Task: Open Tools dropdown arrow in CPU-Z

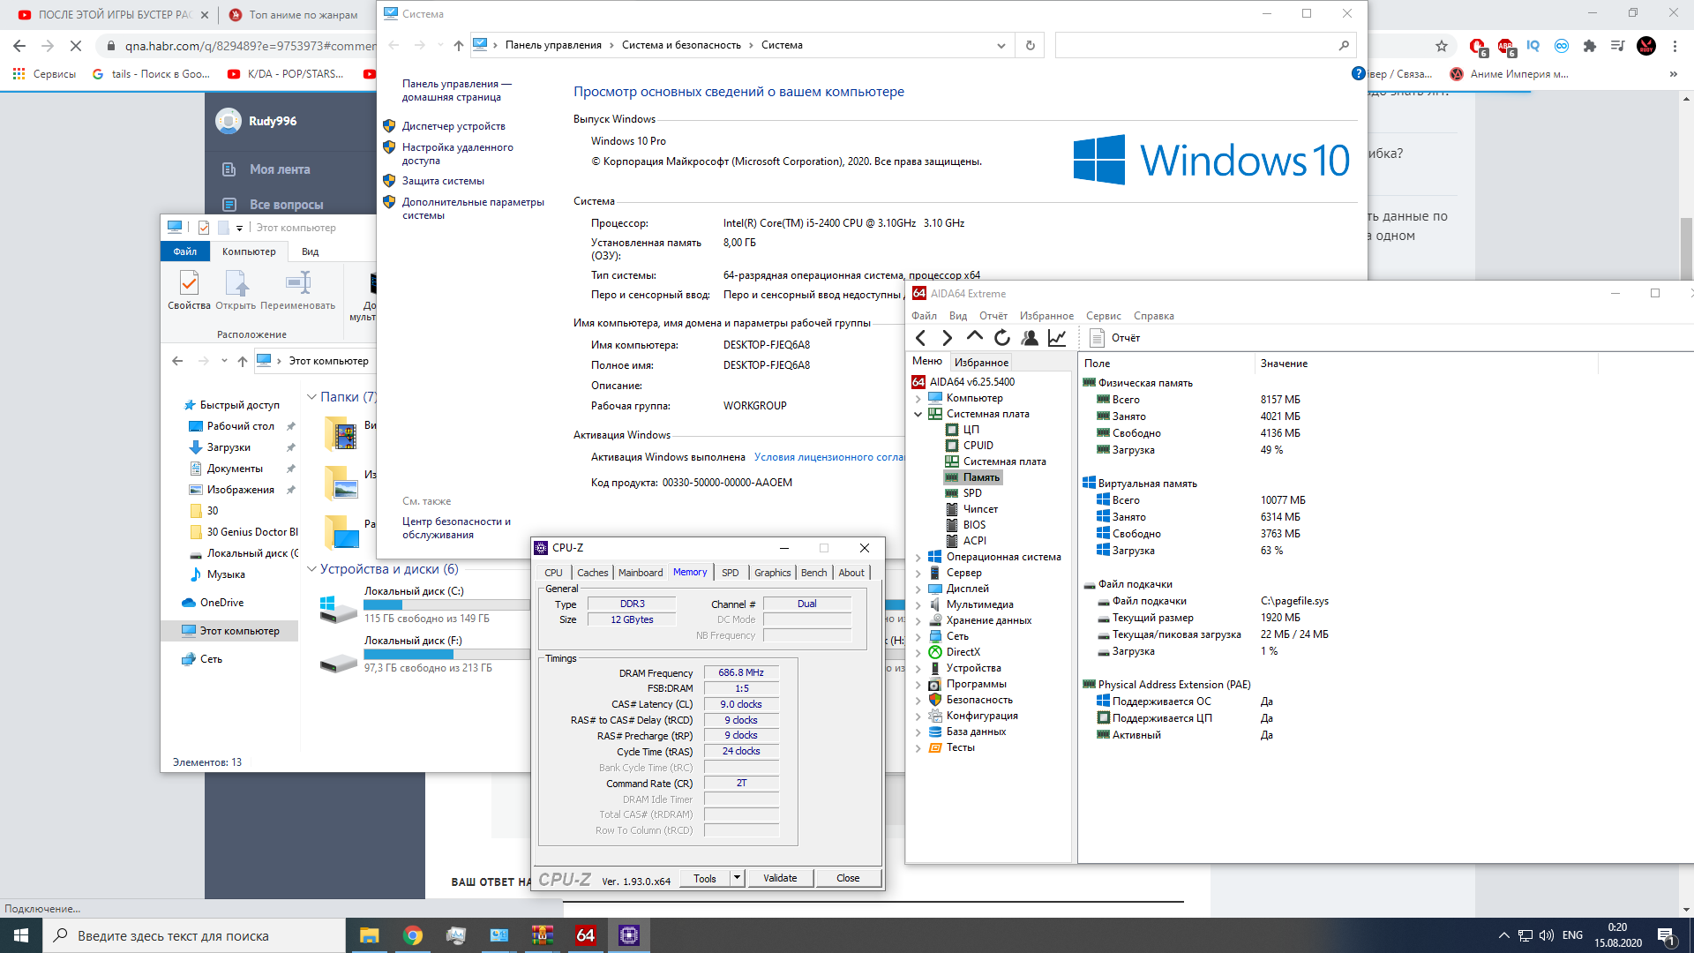Action: click(738, 878)
